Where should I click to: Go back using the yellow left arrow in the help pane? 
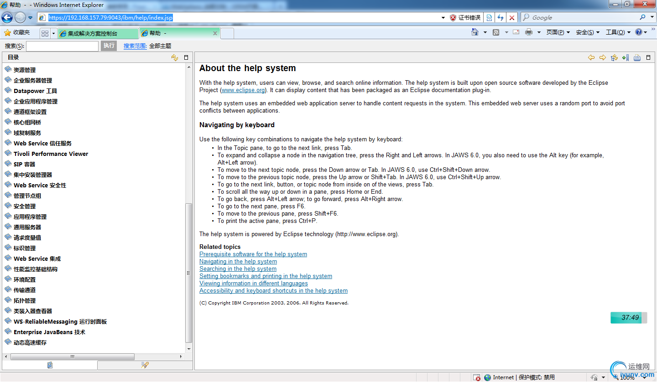[591, 57]
